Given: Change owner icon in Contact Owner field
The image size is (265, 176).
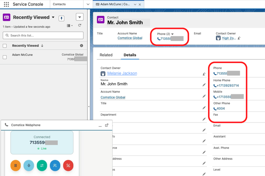Looking at the screenshot, I should (x=204, y=74).
